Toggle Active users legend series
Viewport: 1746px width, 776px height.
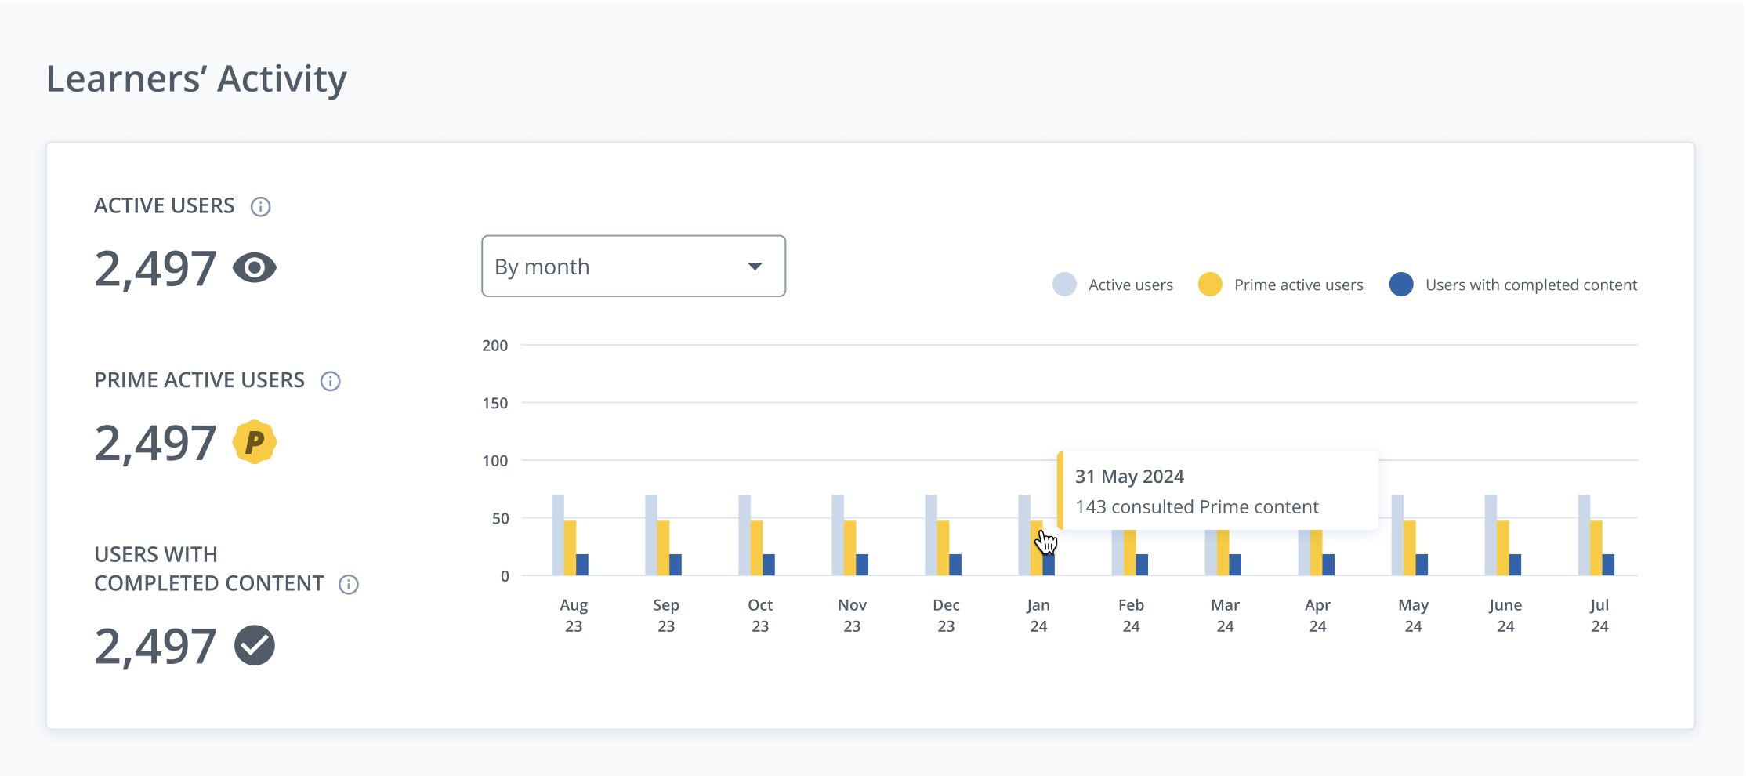[1113, 285]
